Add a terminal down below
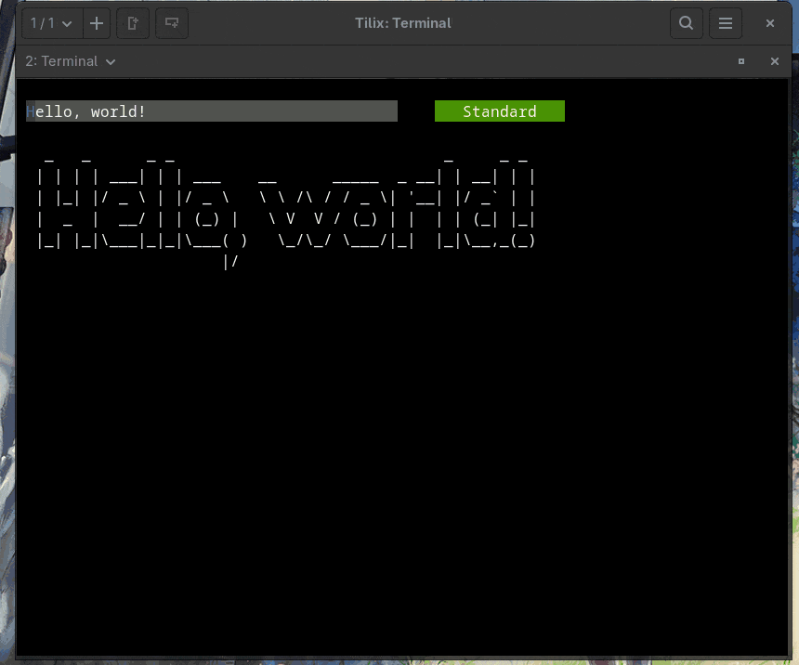The image size is (799, 665). (172, 23)
